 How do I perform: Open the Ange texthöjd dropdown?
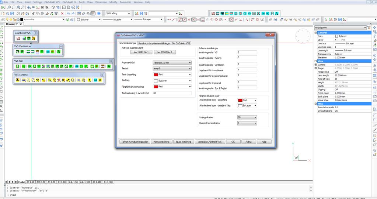coord(172,63)
